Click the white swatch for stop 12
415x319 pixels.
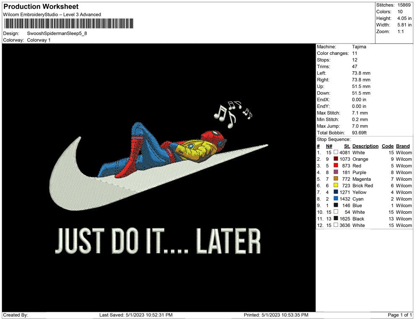[336, 225]
